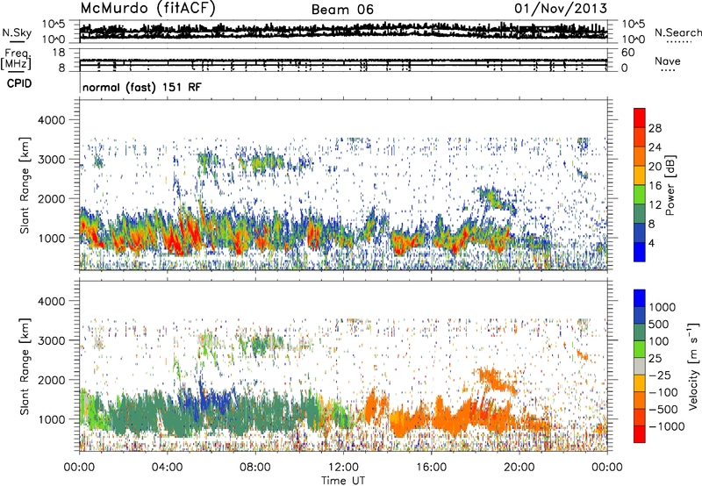Viewport: 702px width, 486px height.
Task: Pick the blue 4–8 dB colorbar segment
Action: [640, 233]
